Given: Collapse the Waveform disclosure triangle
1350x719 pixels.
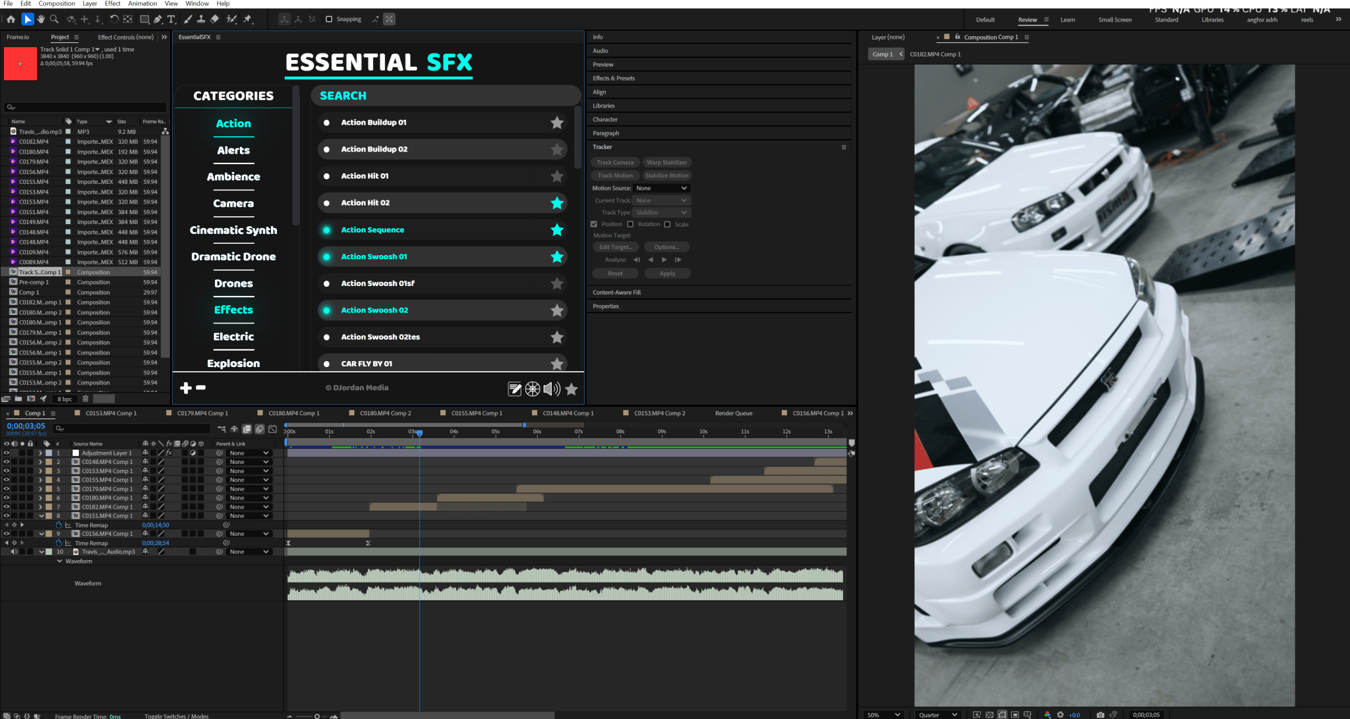Looking at the screenshot, I should 59,561.
